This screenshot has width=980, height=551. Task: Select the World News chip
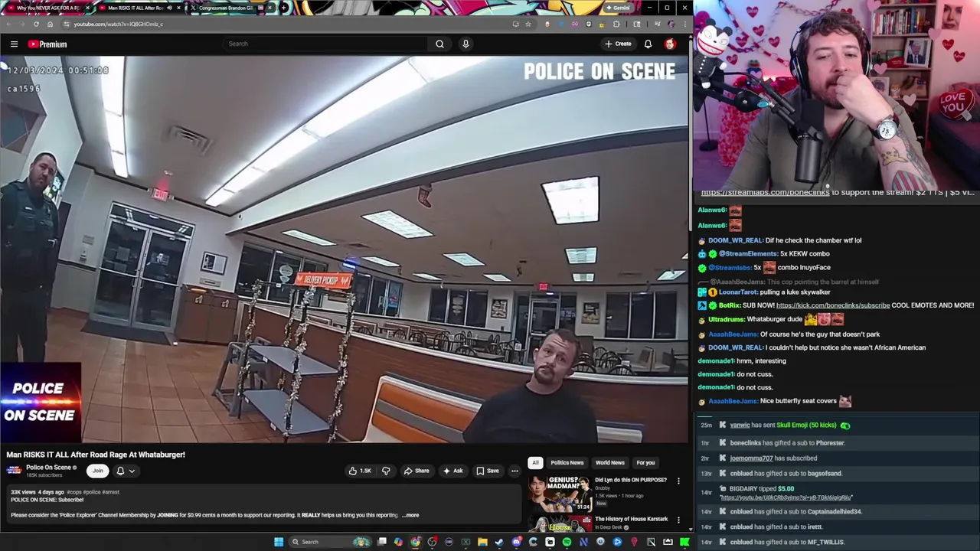tap(610, 462)
